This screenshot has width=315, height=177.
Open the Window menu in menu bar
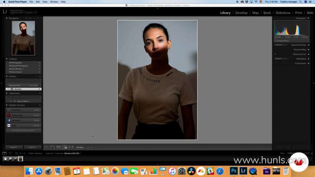tap(54, 2)
